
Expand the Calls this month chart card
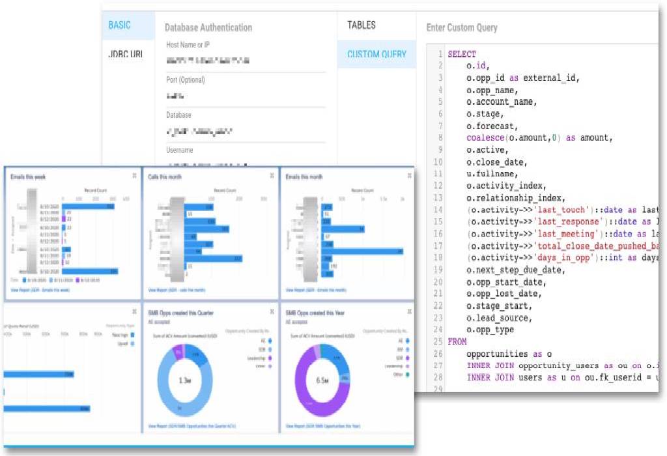click(x=272, y=176)
